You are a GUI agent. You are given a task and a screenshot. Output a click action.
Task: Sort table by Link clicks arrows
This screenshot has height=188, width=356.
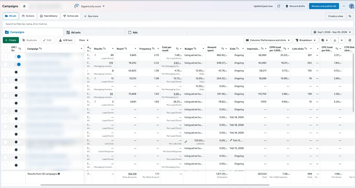[x=306, y=48]
